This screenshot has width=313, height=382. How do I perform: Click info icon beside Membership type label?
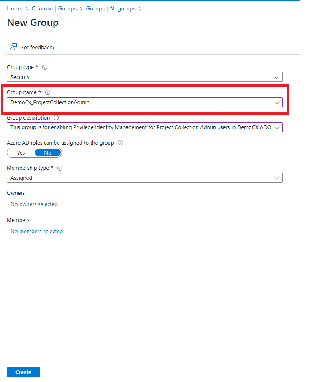point(60,168)
